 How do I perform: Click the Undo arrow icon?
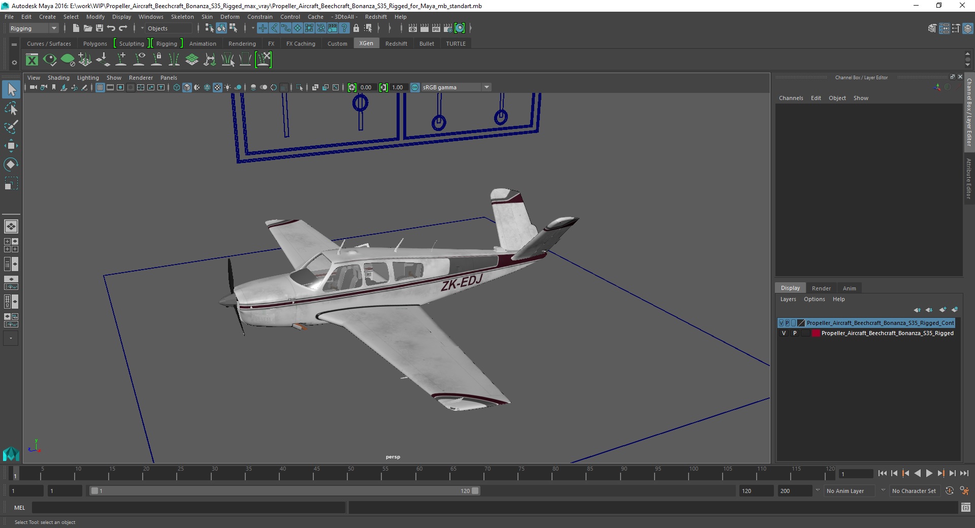coord(111,28)
